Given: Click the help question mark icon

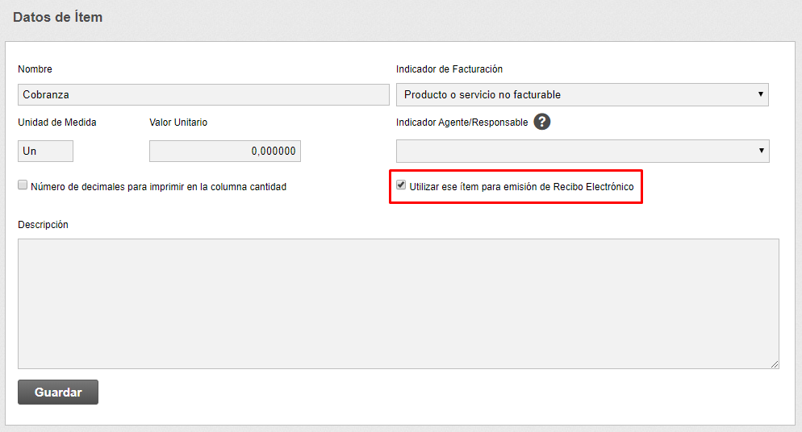Looking at the screenshot, I should [542, 123].
